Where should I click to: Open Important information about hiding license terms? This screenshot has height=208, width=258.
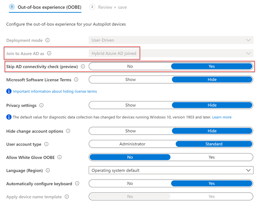pos(55,91)
